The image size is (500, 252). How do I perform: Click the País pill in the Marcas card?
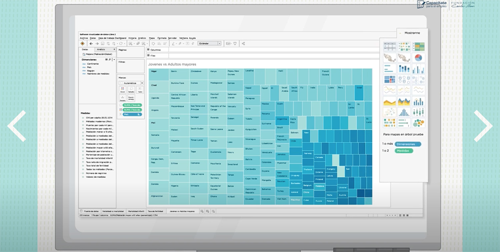coord(132,114)
